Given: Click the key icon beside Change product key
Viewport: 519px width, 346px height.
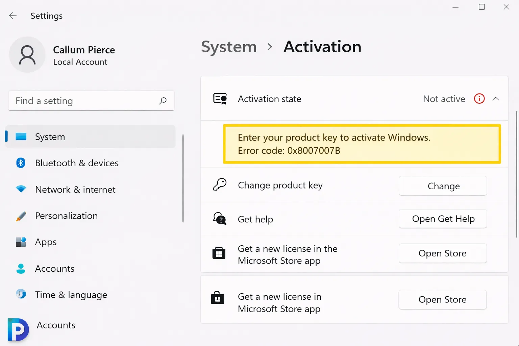Looking at the screenshot, I should point(220,185).
